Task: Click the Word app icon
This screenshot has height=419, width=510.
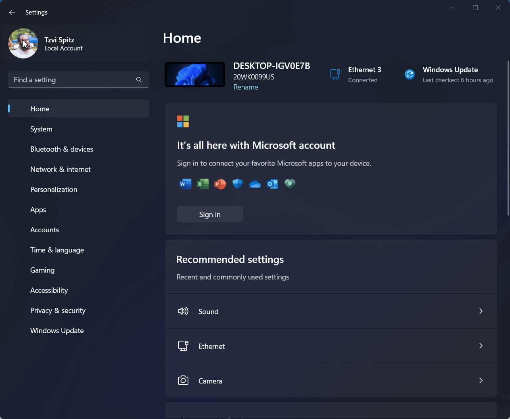Action: point(185,184)
